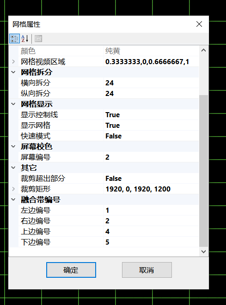
Task: Collapse the 网格拆分 category
Action: point(13,72)
